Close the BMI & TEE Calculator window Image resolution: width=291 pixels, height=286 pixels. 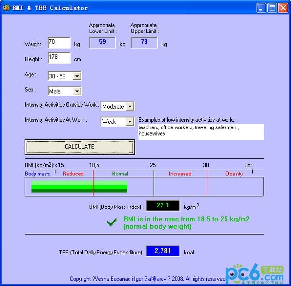coord(283,8)
